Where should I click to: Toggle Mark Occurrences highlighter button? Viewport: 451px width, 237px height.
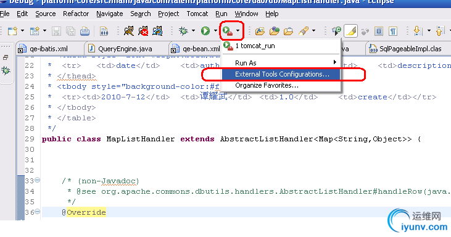350,31
